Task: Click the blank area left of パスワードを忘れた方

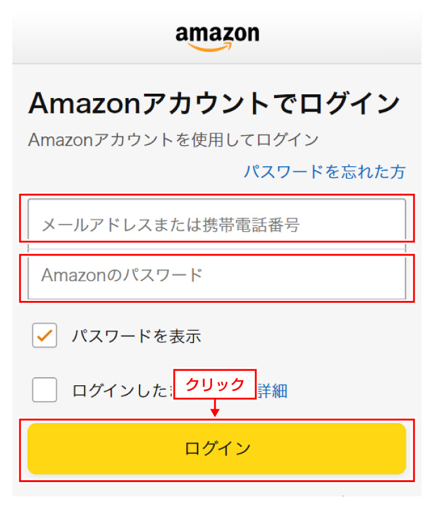Action: point(124,171)
